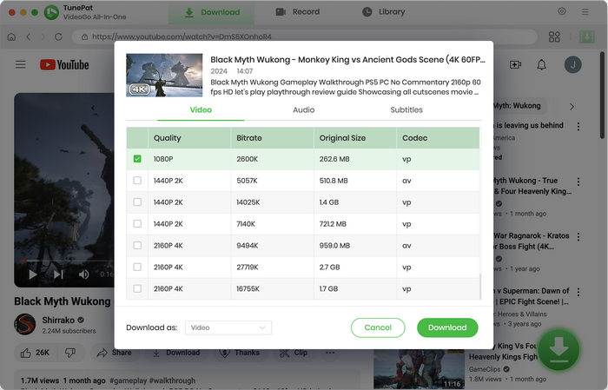Click the floating green download button
608x390 pixels.
558,349
